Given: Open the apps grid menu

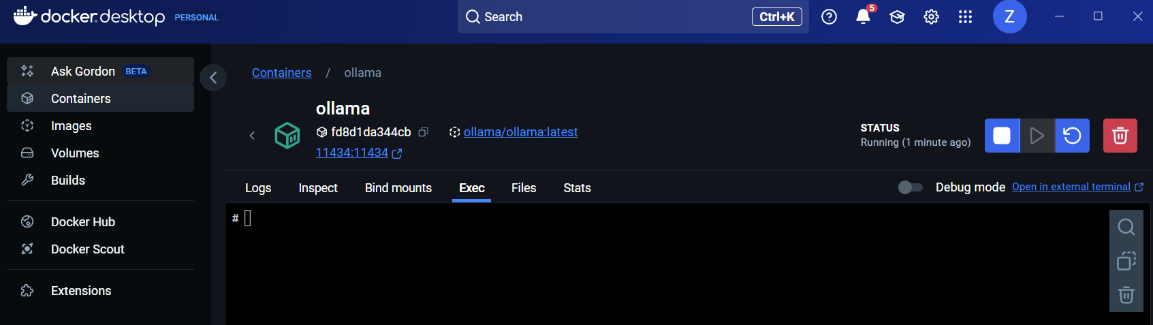Looking at the screenshot, I should (965, 17).
